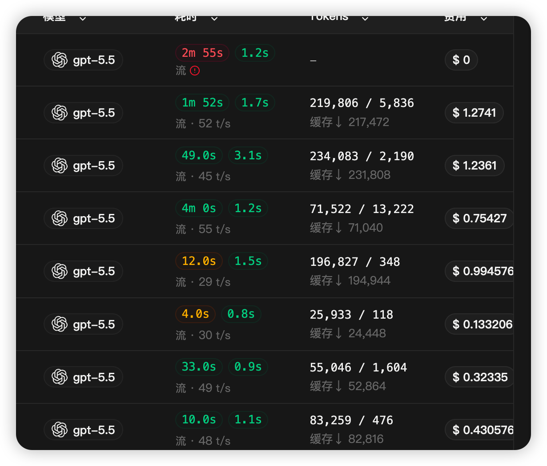Click the 4m 0s duration badge
This screenshot has width=547, height=466.
click(199, 208)
